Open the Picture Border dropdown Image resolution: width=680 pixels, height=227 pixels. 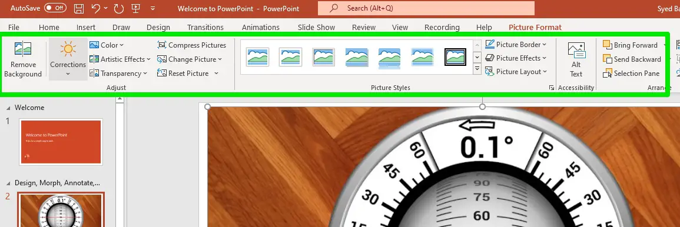pyautogui.click(x=516, y=45)
